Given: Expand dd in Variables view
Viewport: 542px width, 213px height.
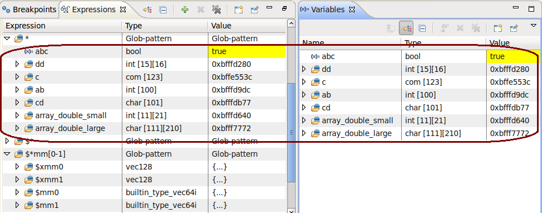Looking at the screenshot, I should (304, 69).
